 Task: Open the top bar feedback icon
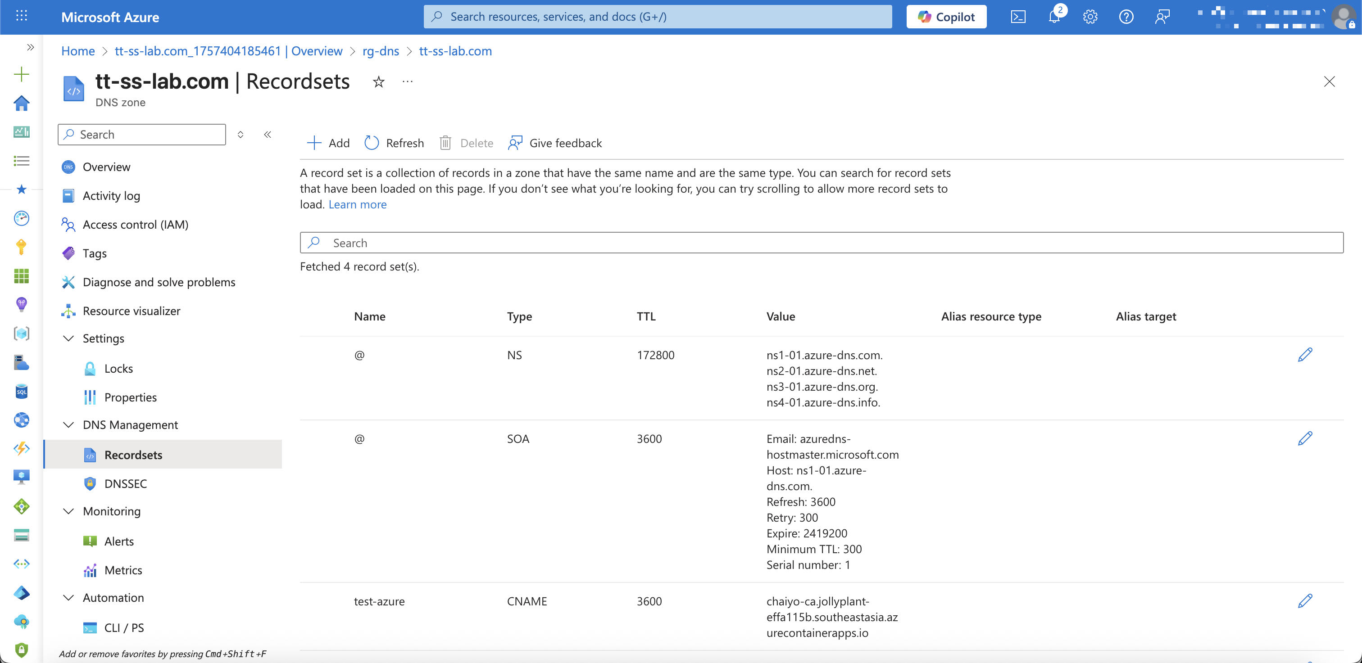[x=1162, y=17]
